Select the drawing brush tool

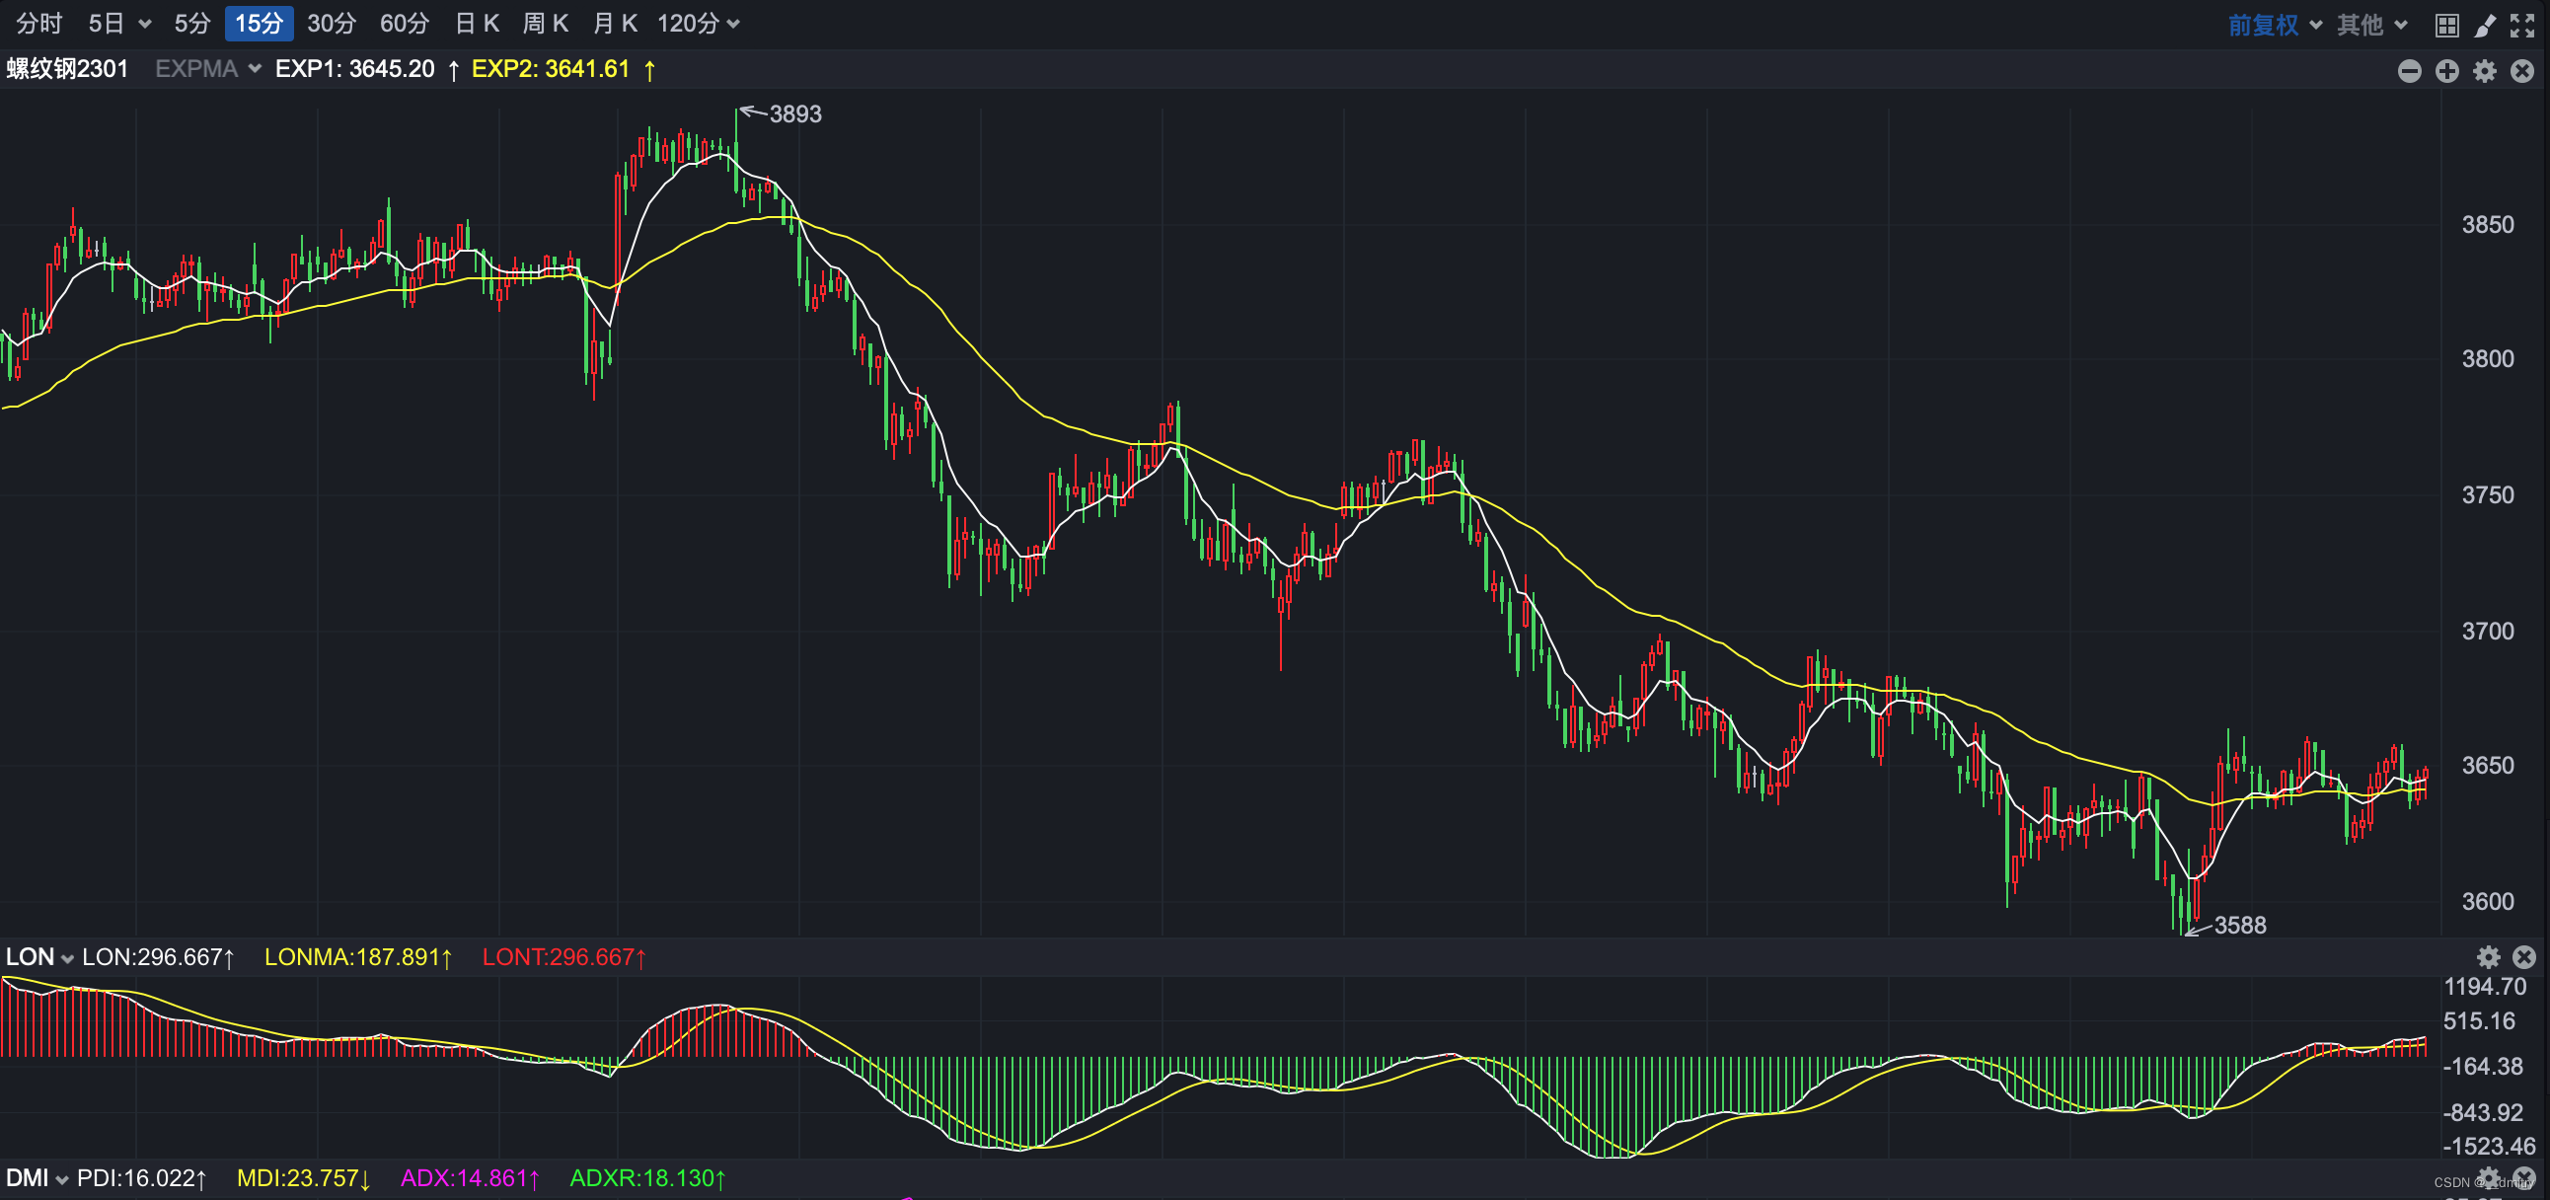2485,25
